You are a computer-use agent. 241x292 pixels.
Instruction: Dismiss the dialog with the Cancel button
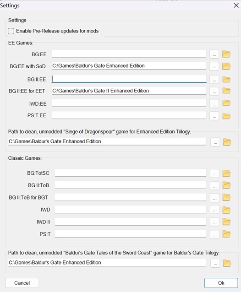click(22, 283)
